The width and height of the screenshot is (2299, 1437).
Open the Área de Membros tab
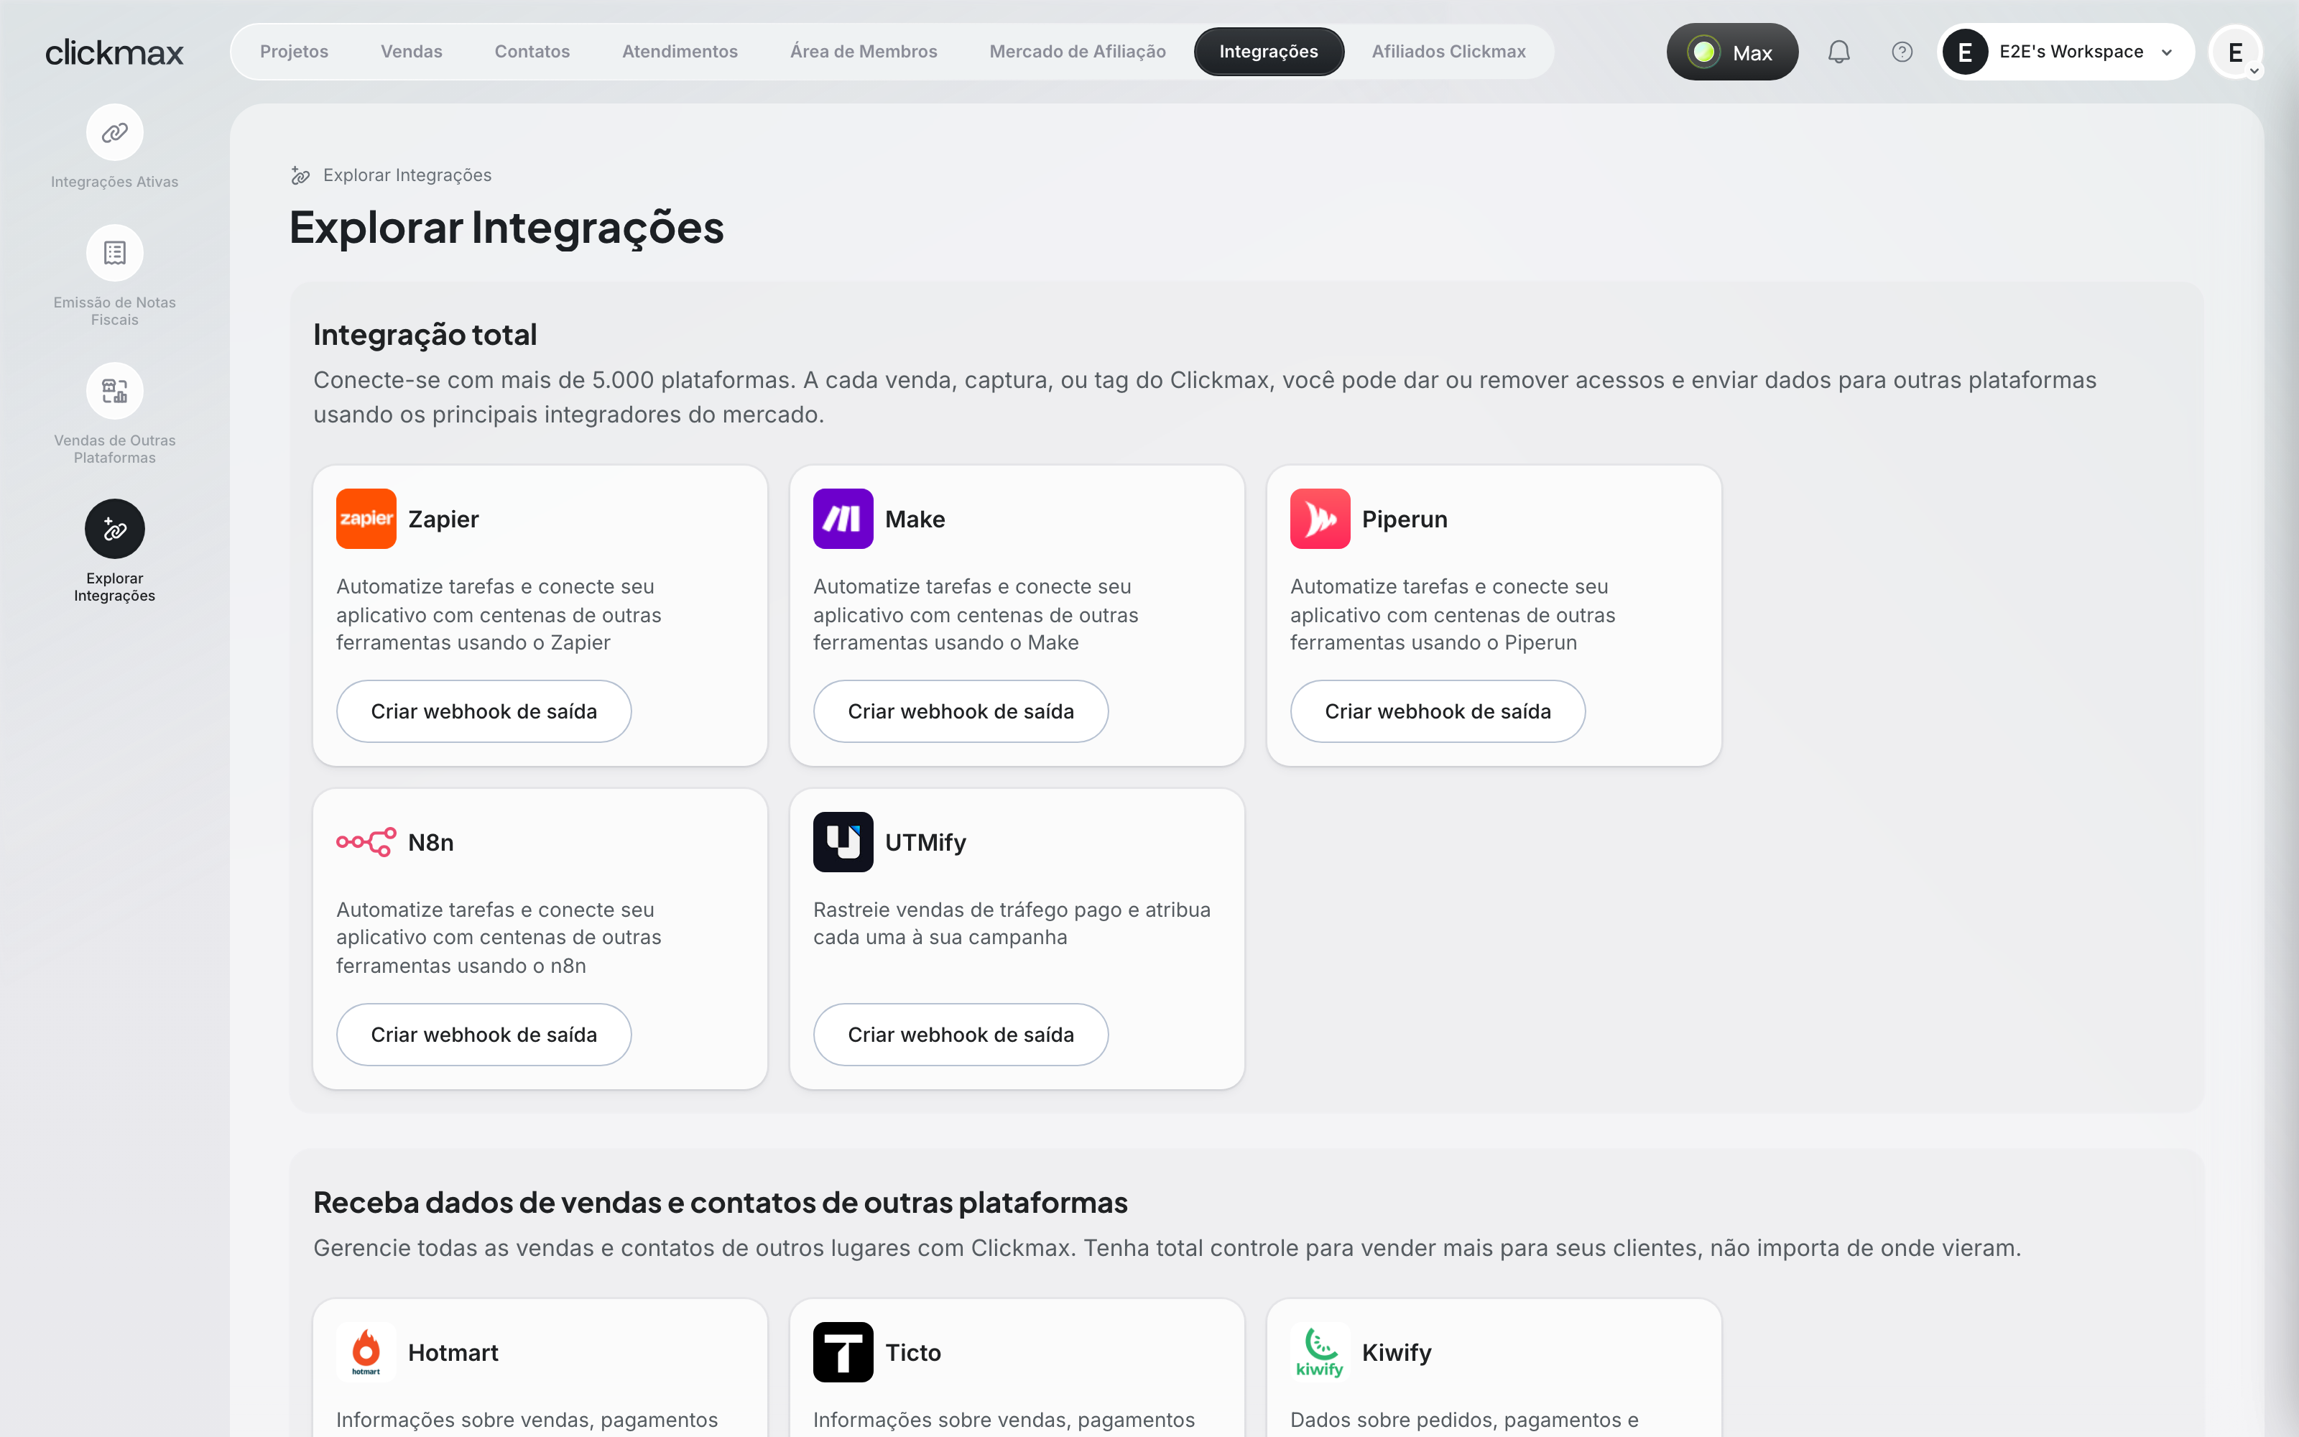(x=864, y=52)
